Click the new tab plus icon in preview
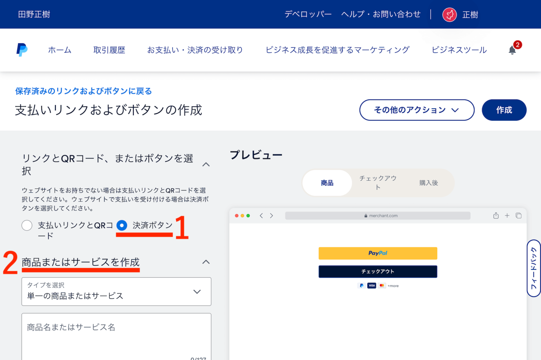Screen dimensions: 541x360 tap(507, 216)
